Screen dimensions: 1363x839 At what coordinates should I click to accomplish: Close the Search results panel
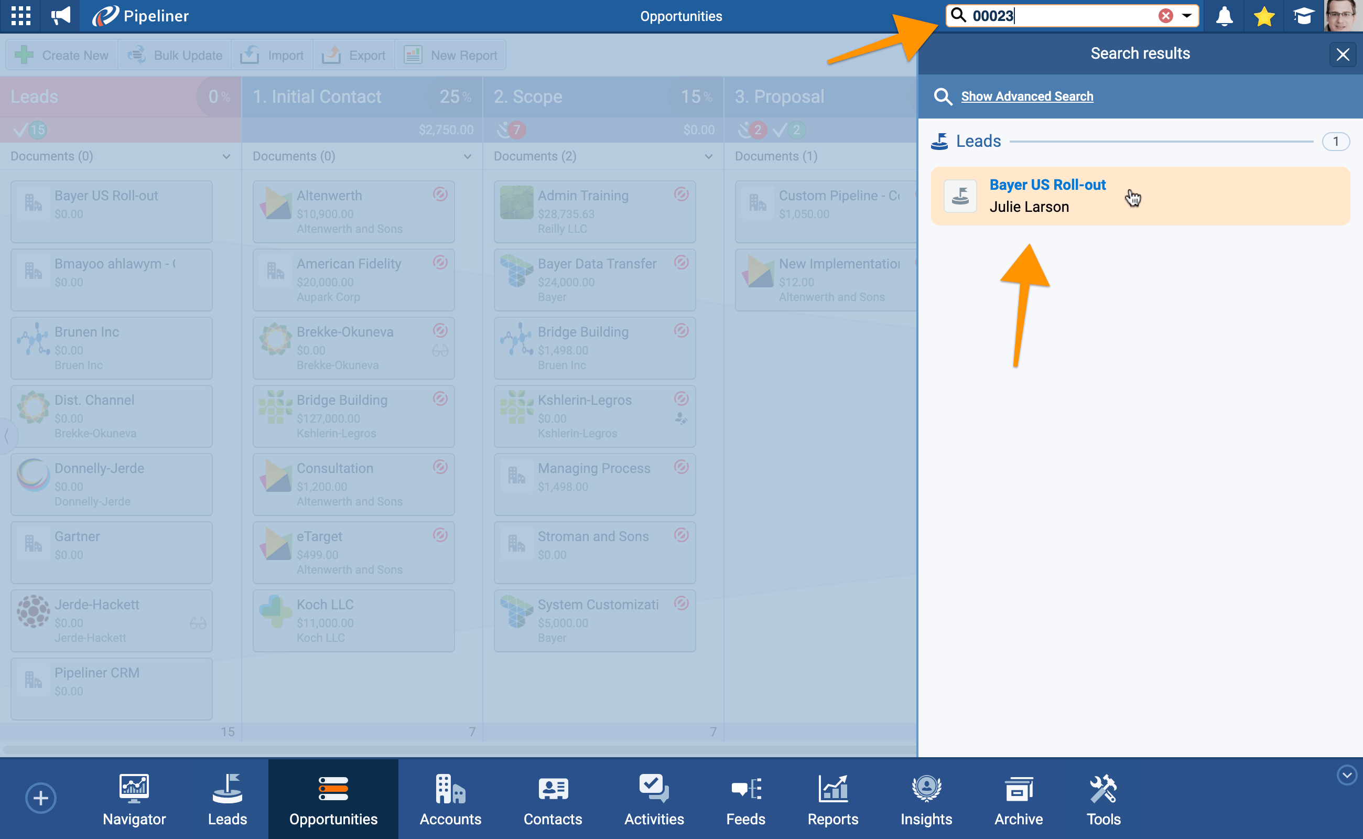1343,55
